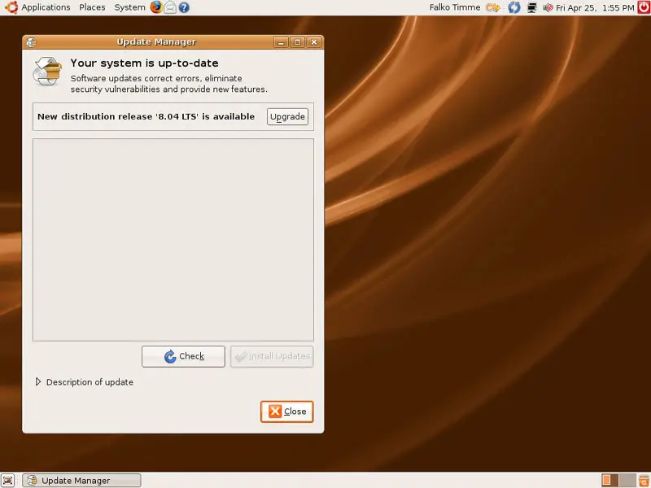651x488 pixels.
Task: Click the Ubuntu logo in top panel
Action: pyautogui.click(x=11, y=7)
